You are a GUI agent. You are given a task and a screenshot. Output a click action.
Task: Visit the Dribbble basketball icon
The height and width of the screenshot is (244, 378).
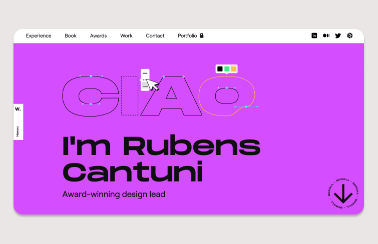350,35
